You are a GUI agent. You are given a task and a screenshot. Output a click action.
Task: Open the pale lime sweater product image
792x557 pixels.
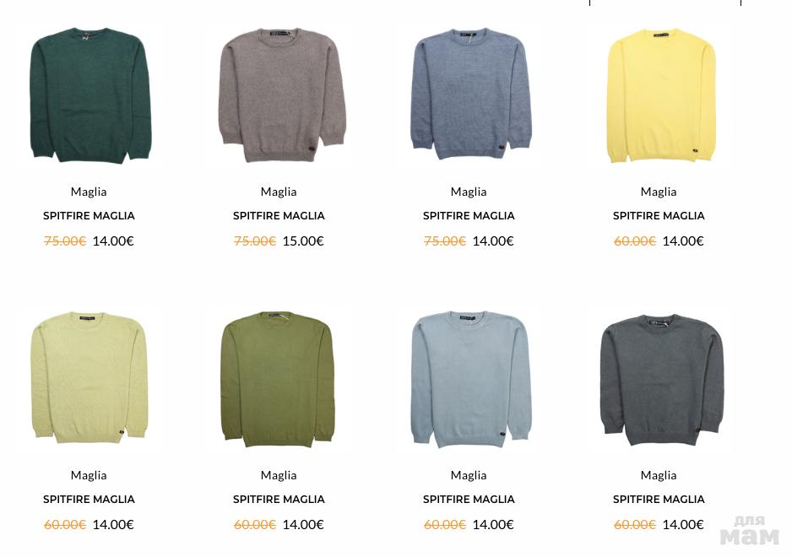[89, 378]
